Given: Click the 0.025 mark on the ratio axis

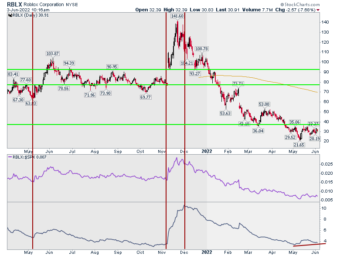Looking at the screenshot, I should point(327,164).
